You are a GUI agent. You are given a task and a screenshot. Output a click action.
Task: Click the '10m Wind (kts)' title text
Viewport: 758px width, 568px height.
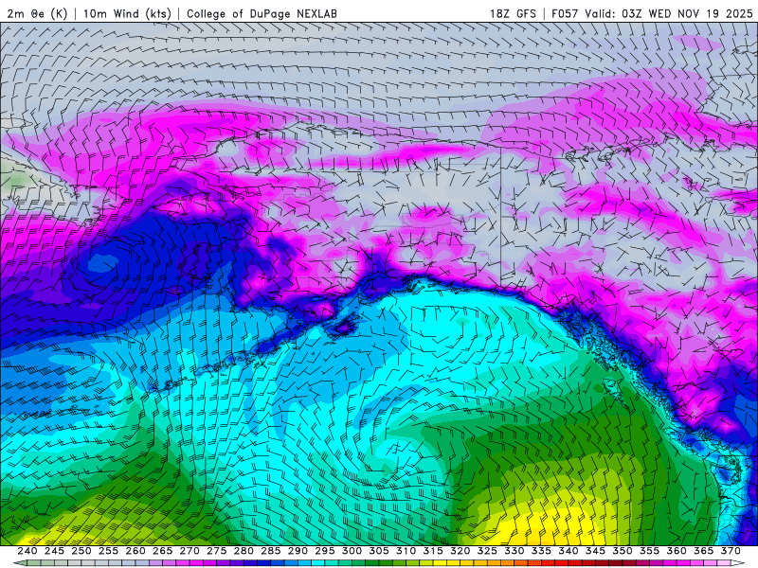click(127, 13)
